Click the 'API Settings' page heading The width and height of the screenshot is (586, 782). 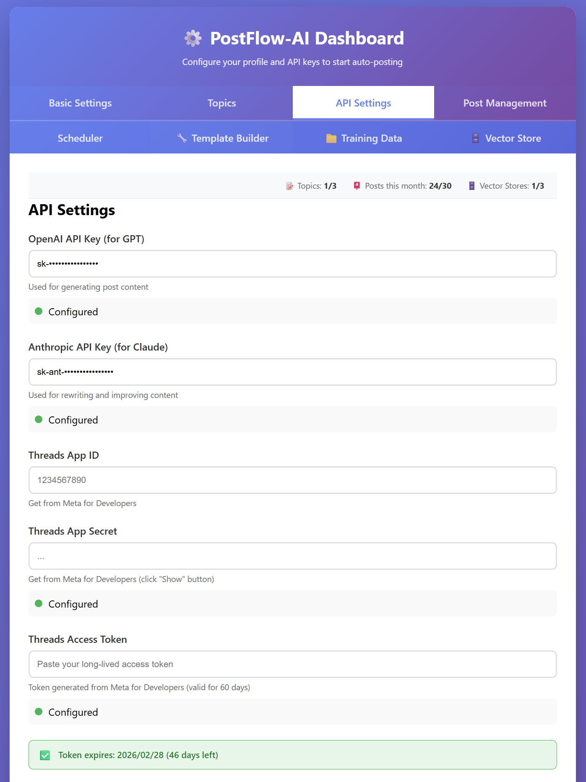pyautogui.click(x=72, y=210)
